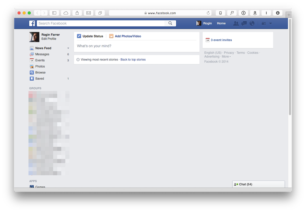Click the f? extension toolbar button
The image size is (306, 212).
click(x=232, y=13)
